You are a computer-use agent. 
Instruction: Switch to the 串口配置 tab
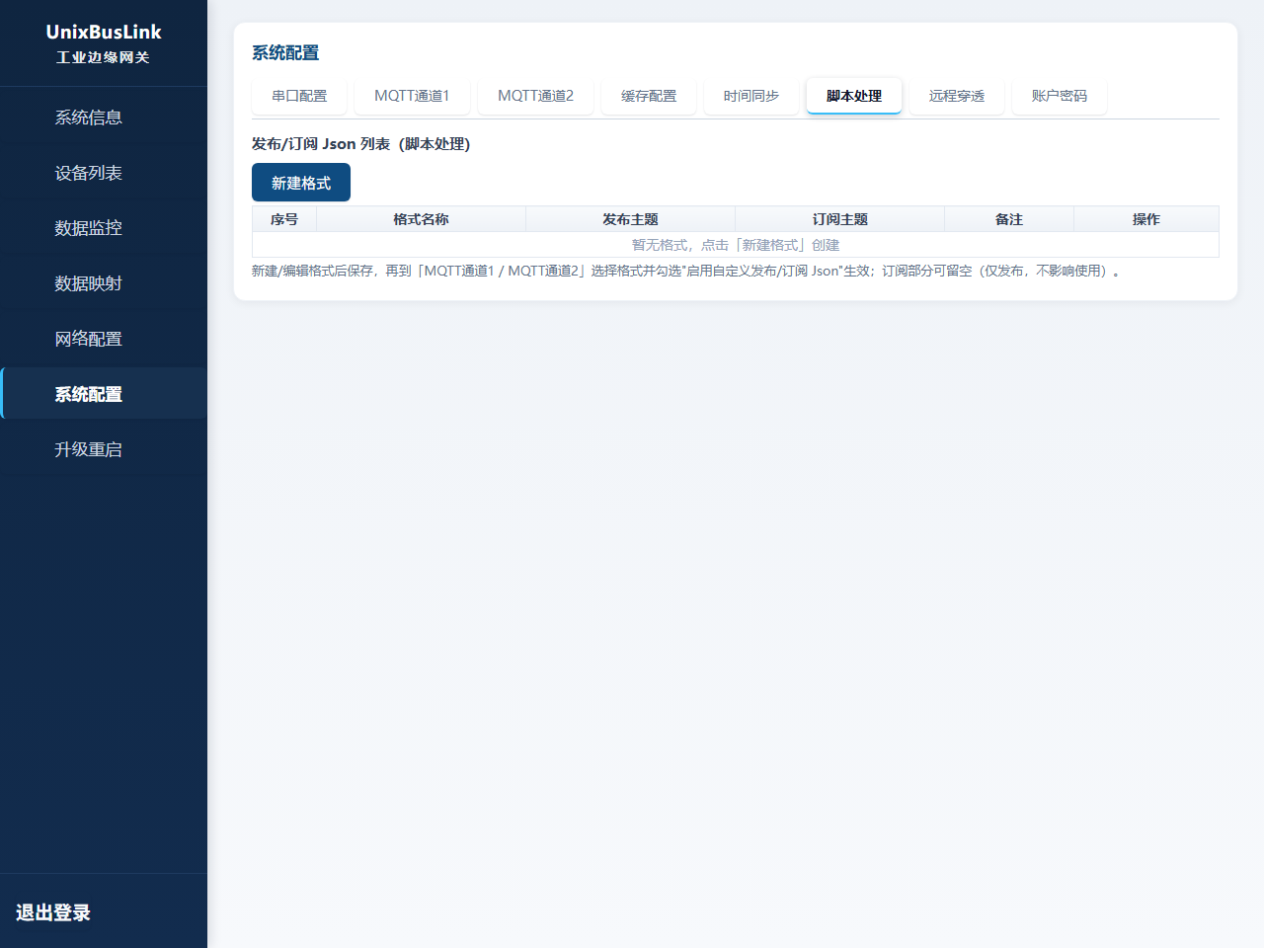[x=299, y=96]
